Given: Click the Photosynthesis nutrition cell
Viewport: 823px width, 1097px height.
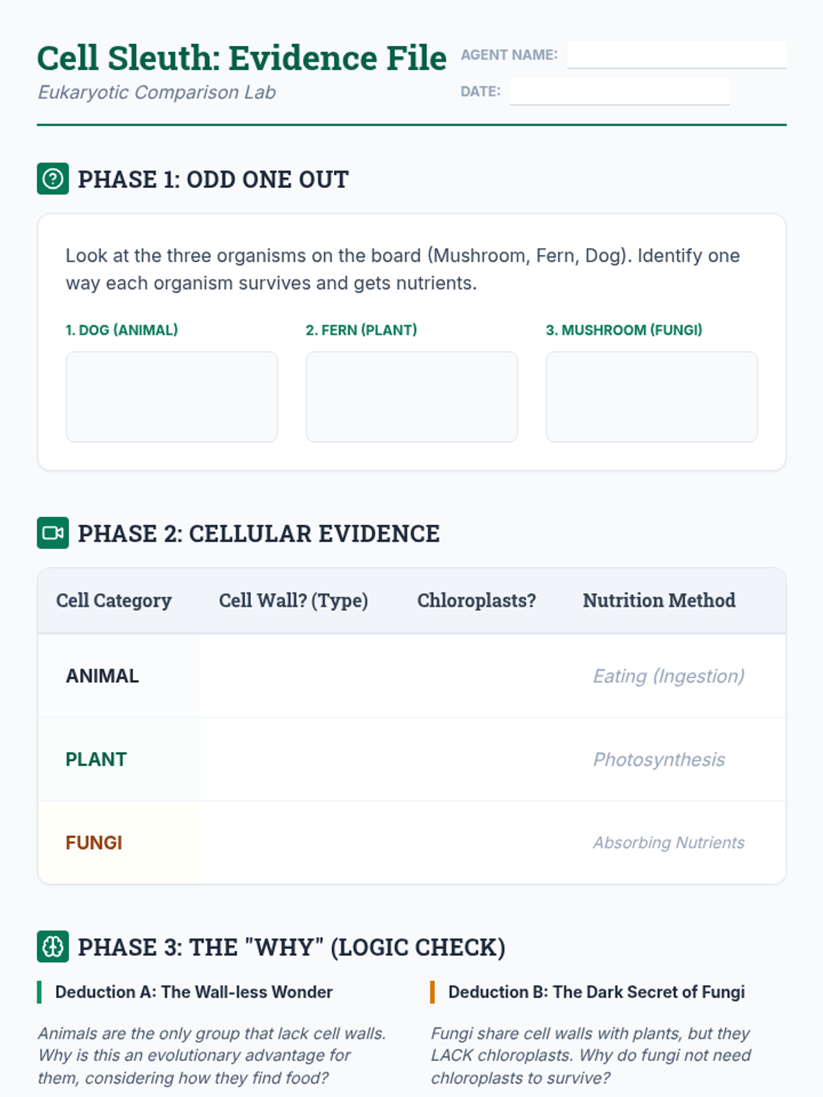Looking at the screenshot, I should [x=659, y=760].
